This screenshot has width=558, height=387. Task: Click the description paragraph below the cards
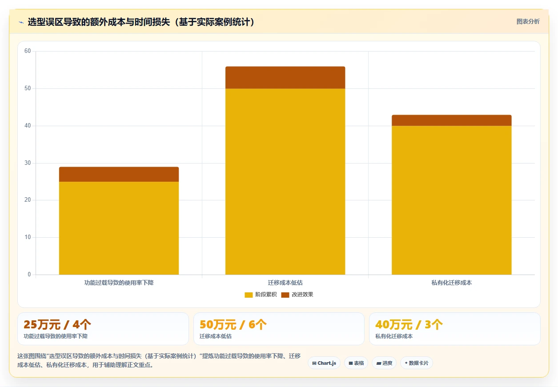[x=159, y=360]
